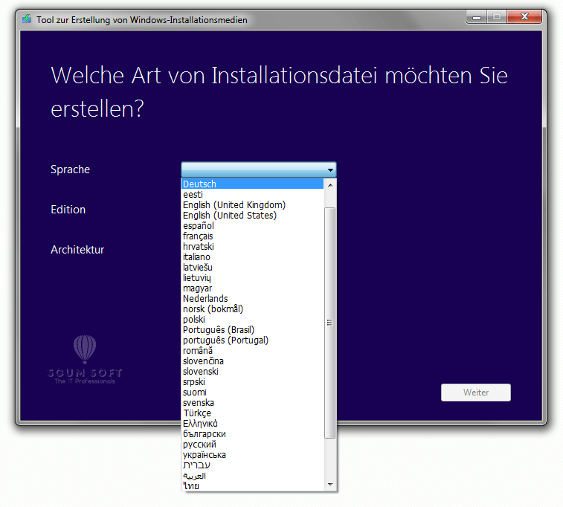The width and height of the screenshot is (563, 507).
Task: Click the list scrollbar down arrow
Action: coord(330,485)
